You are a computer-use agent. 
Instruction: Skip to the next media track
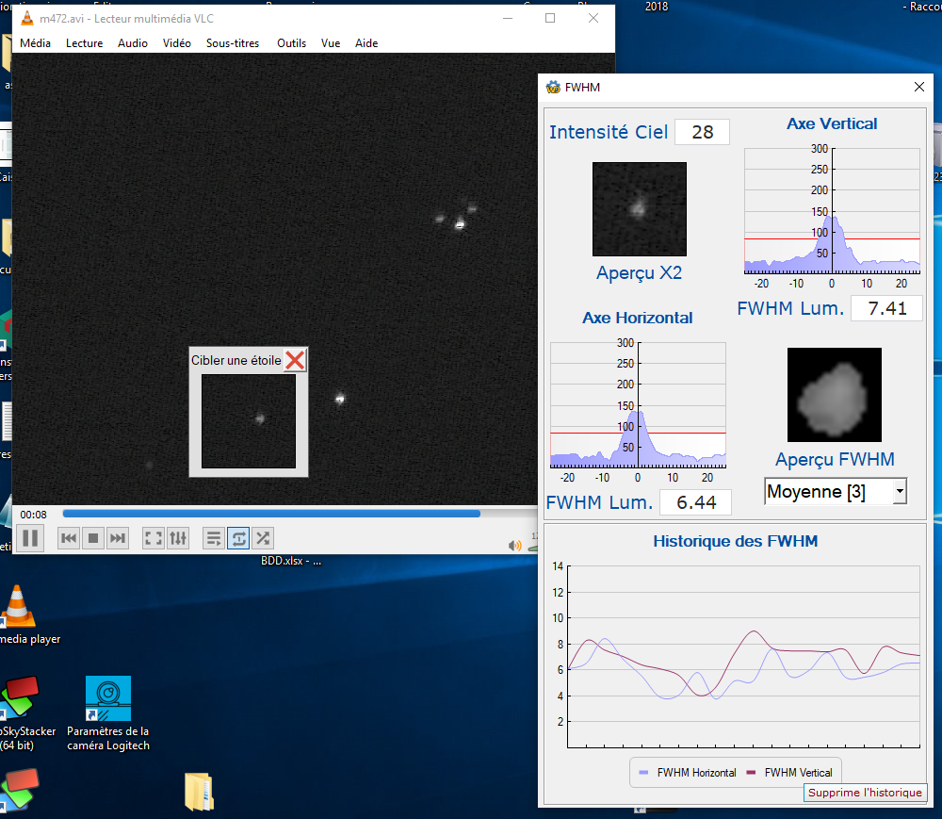click(117, 538)
